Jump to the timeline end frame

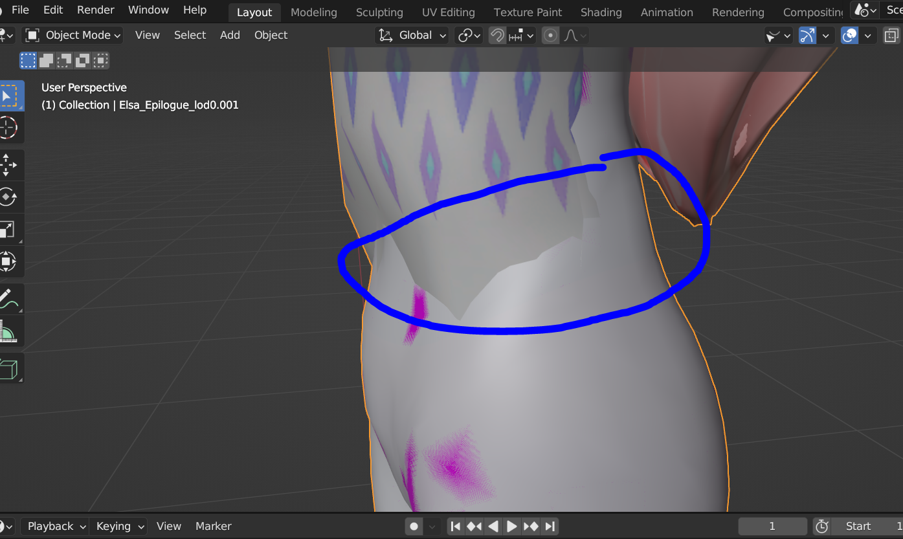(x=550, y=526)
